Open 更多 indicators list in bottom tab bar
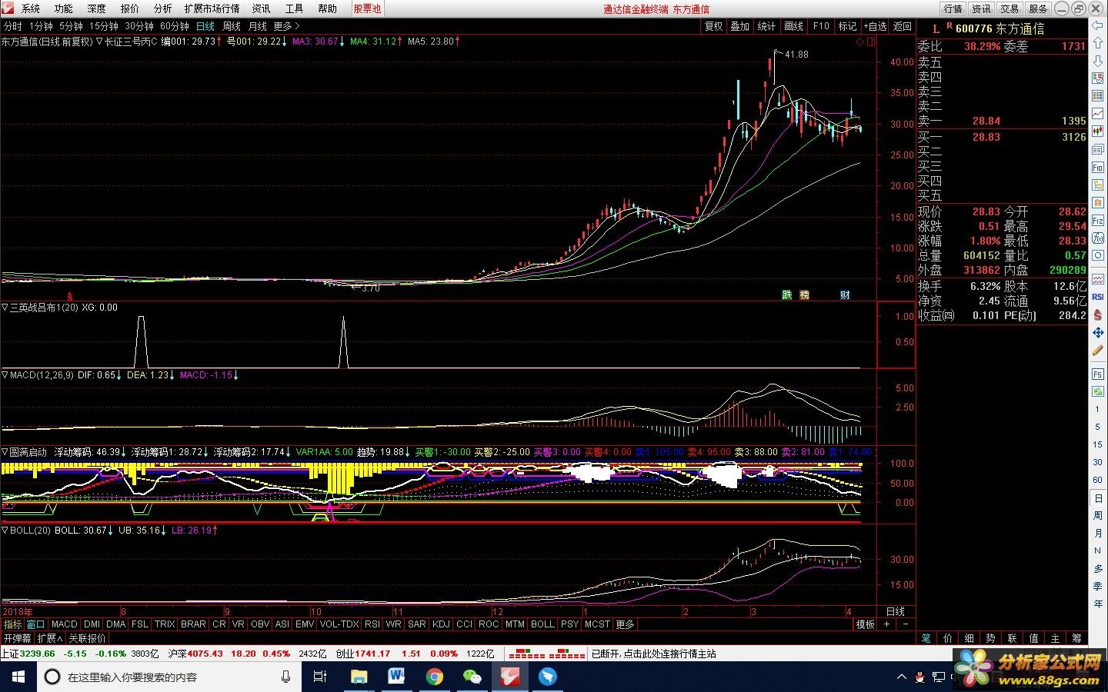The image size is (1108, 692). [x=625, y=624]
